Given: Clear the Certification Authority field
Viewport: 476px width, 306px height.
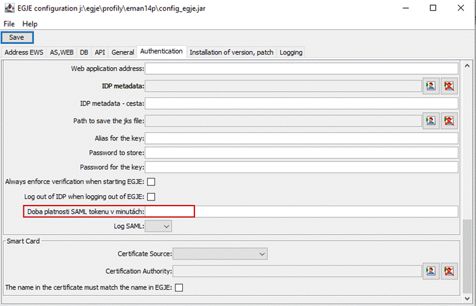Looking at the screenshot, I should point(449,271).
